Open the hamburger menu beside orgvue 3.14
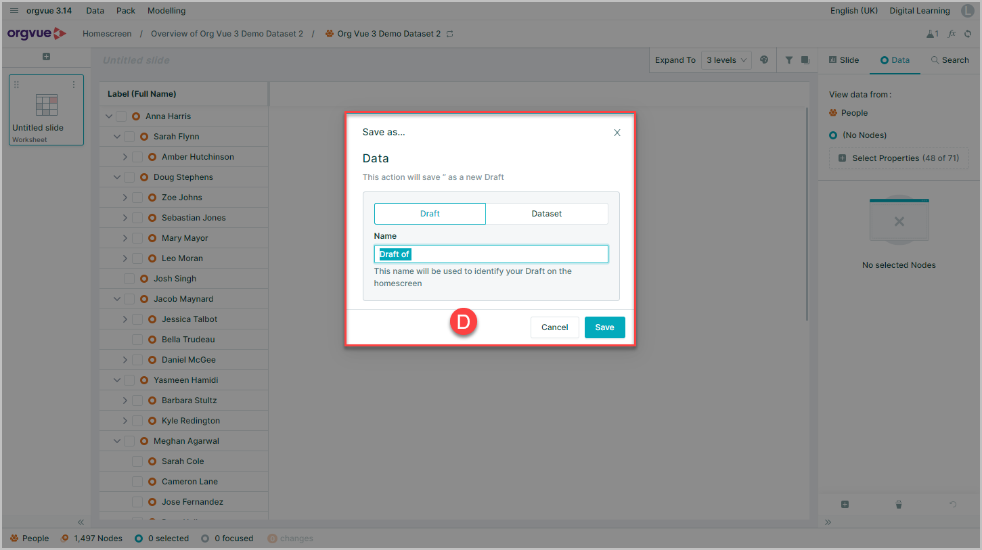Image resolution: width=982 pixels, height=550 pixels. [14, 11]
